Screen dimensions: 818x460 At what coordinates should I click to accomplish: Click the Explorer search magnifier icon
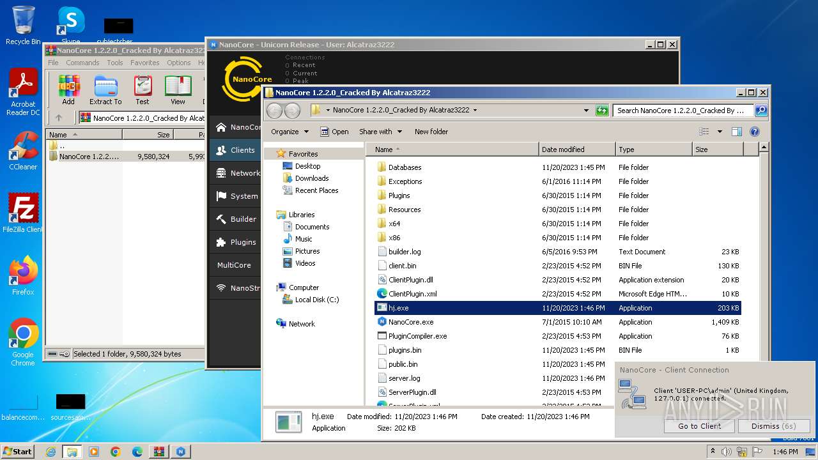761,110
